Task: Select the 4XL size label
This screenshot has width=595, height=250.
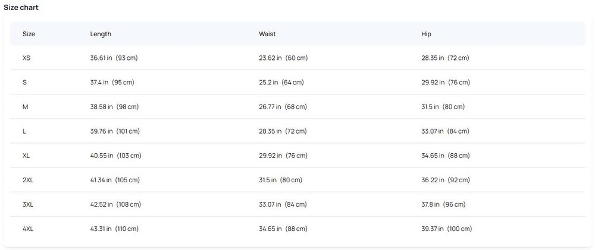Action: coord(28,229)
